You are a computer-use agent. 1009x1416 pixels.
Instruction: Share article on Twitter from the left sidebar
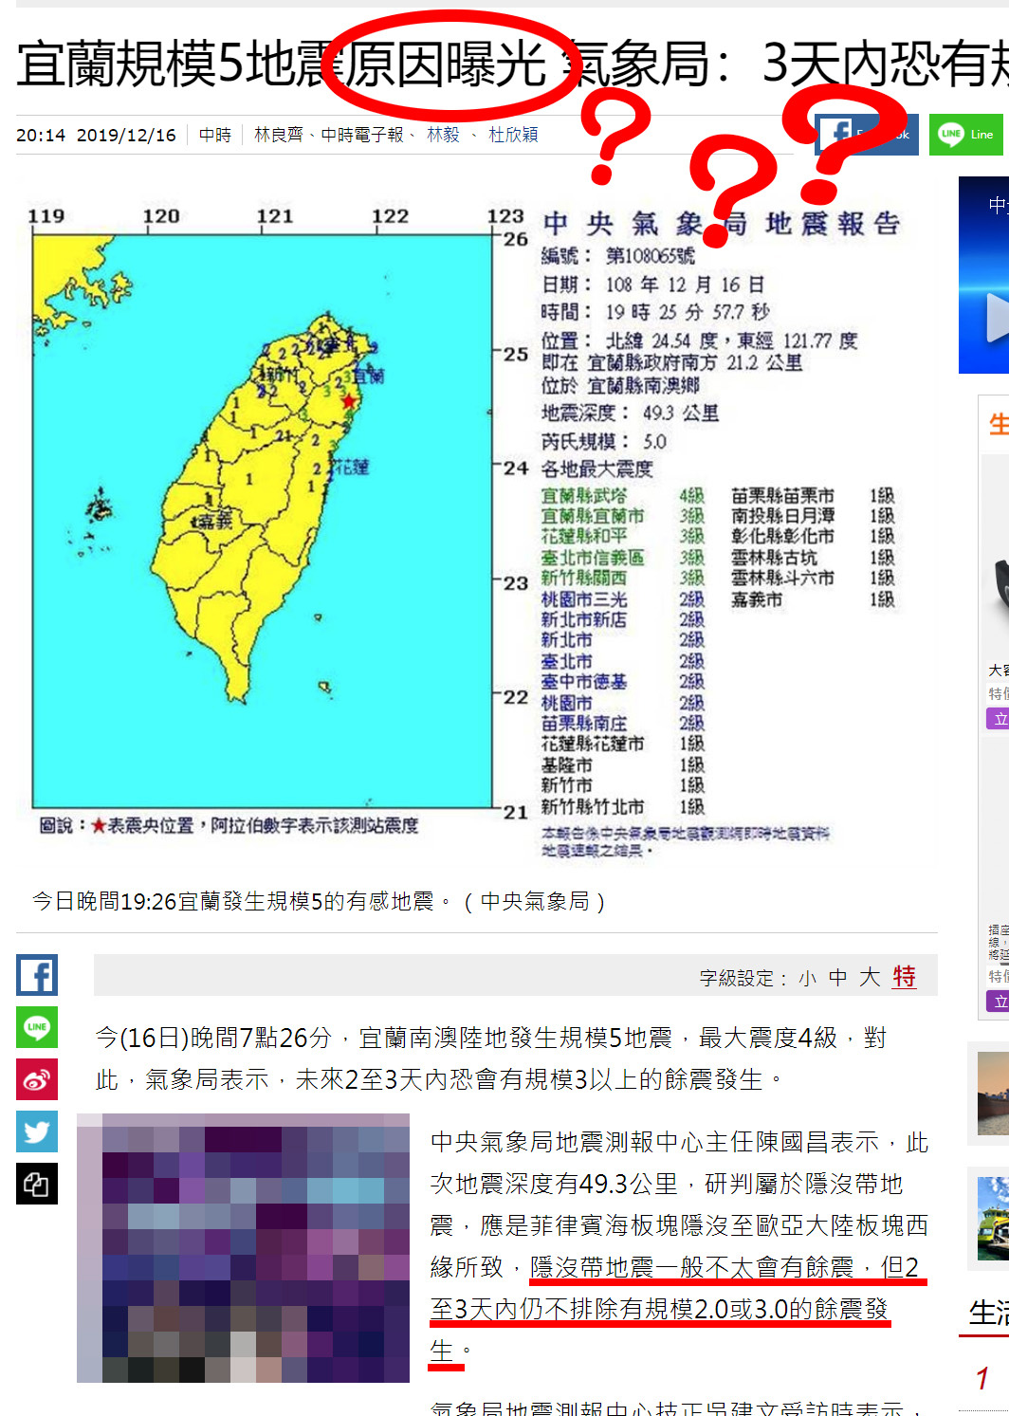37,1131
